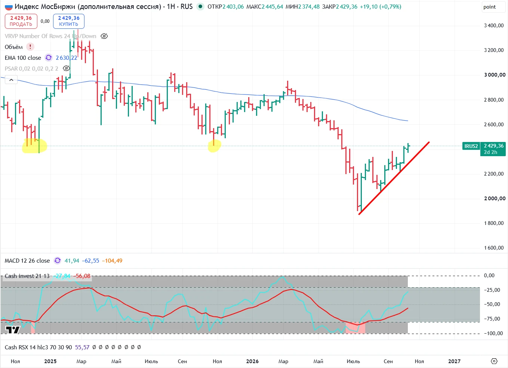Click the 2027 label on the time axis
Image resolution: width=508 pixels, height=368 pixels.
pos(454,361)
